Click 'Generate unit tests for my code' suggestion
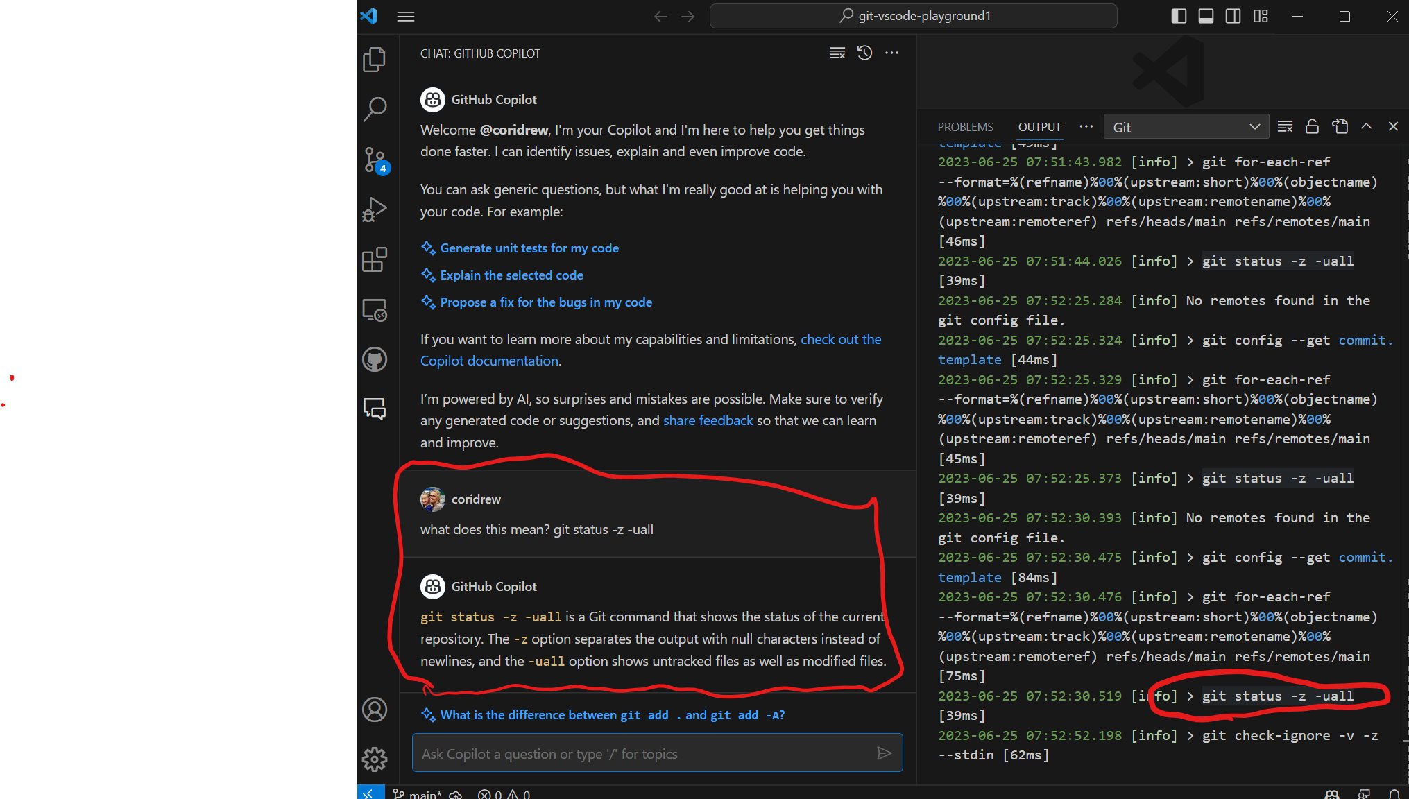The width and height of the screenshot is (1409, 799). (529, 248)
